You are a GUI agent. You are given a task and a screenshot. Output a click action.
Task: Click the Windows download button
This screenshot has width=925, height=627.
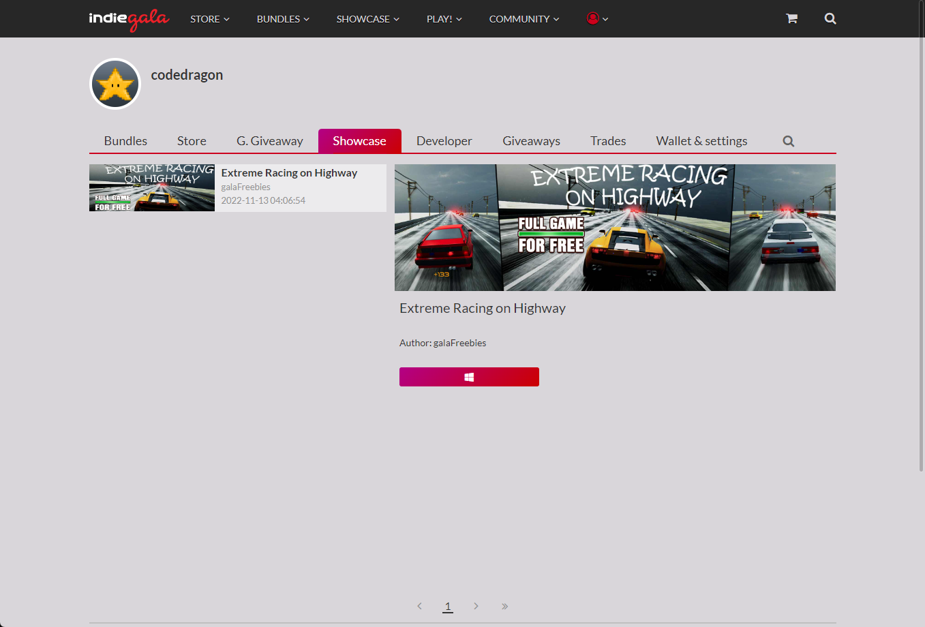(469, 377)
